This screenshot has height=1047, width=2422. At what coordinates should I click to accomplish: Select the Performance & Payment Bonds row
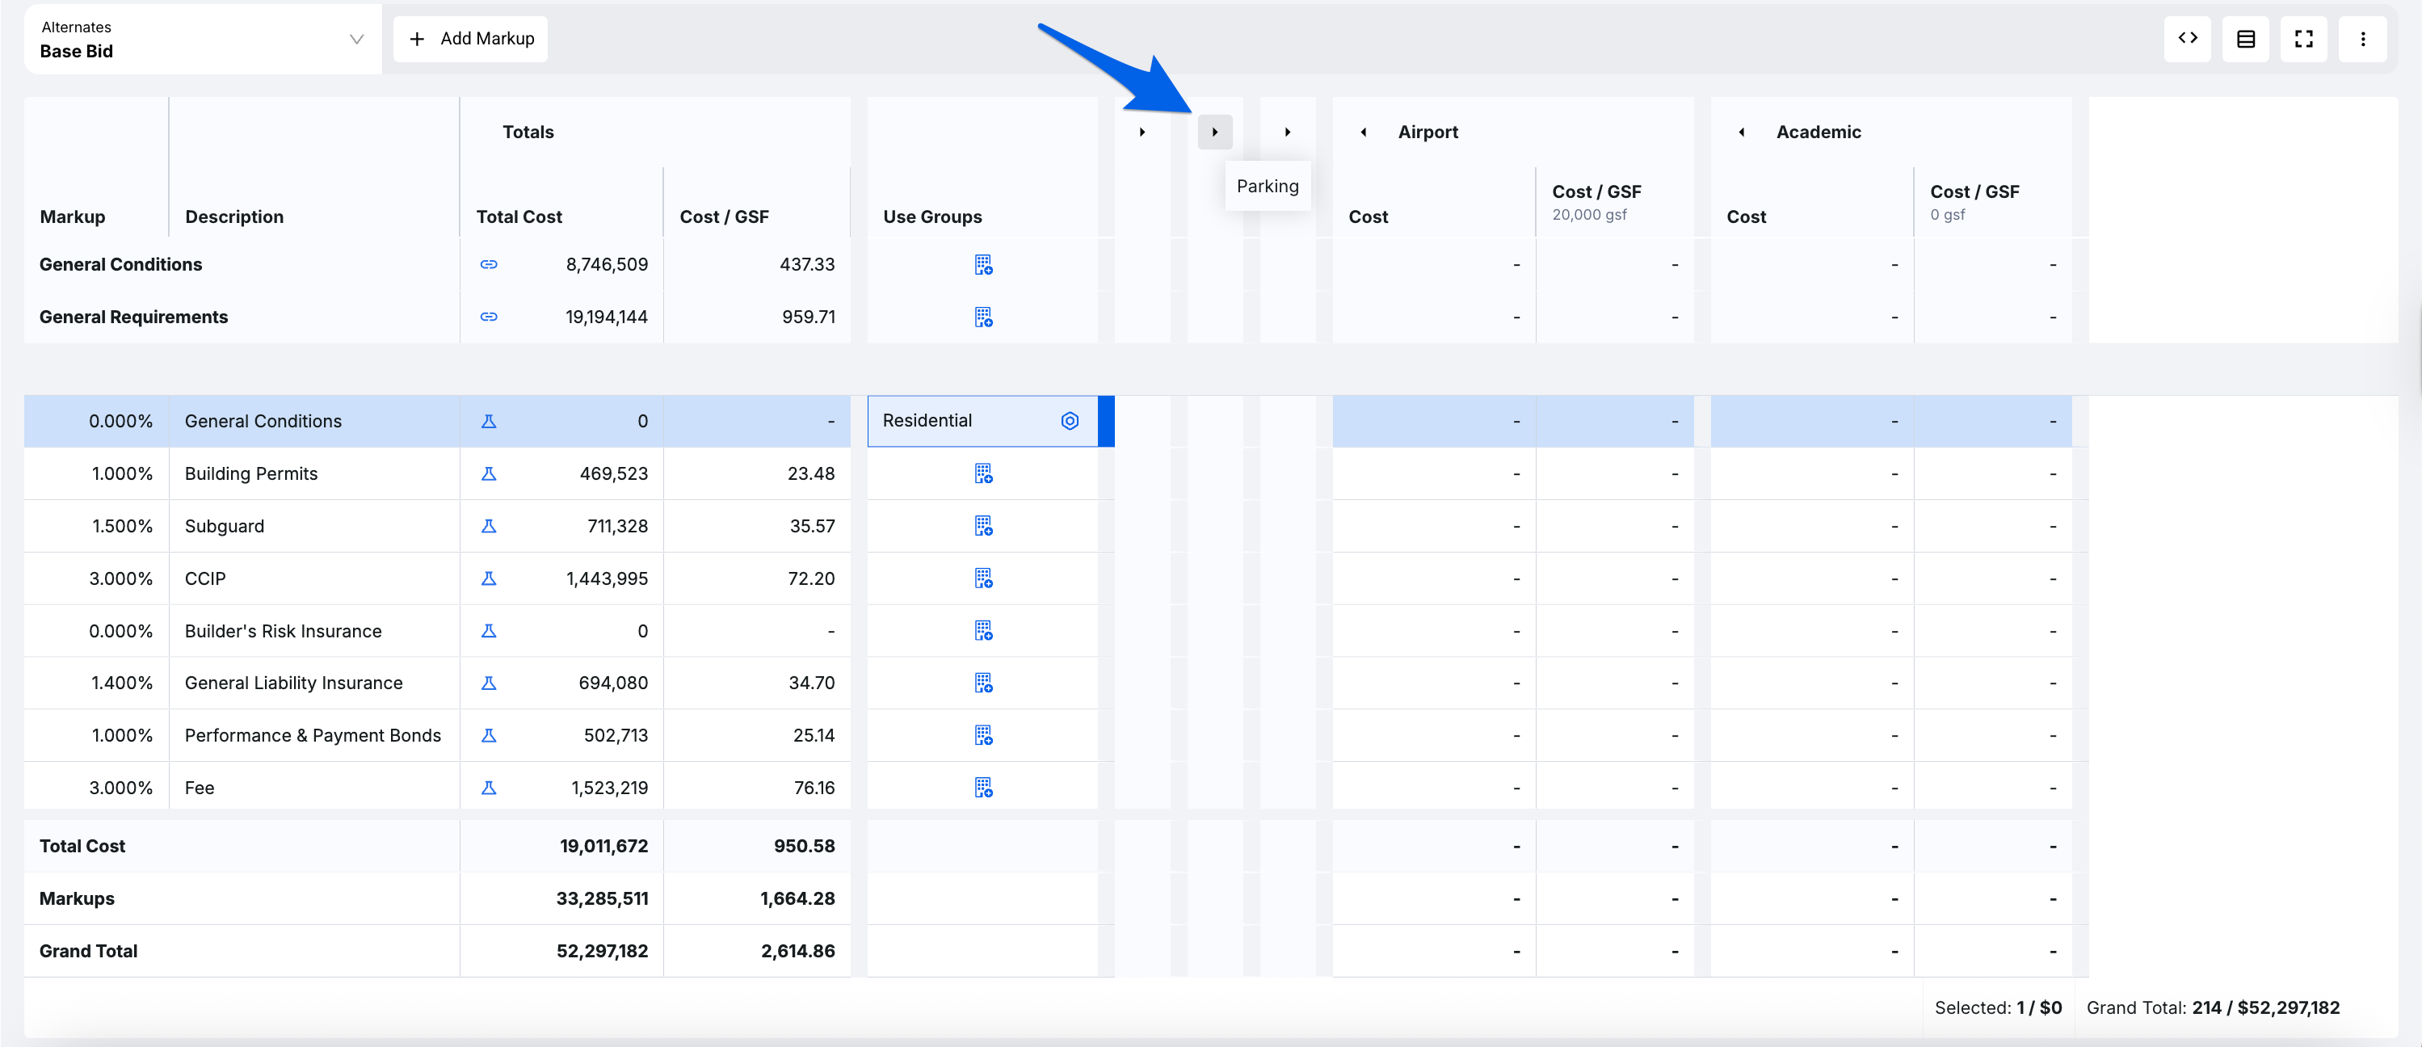pyautogui.click(x=312, y=736)
